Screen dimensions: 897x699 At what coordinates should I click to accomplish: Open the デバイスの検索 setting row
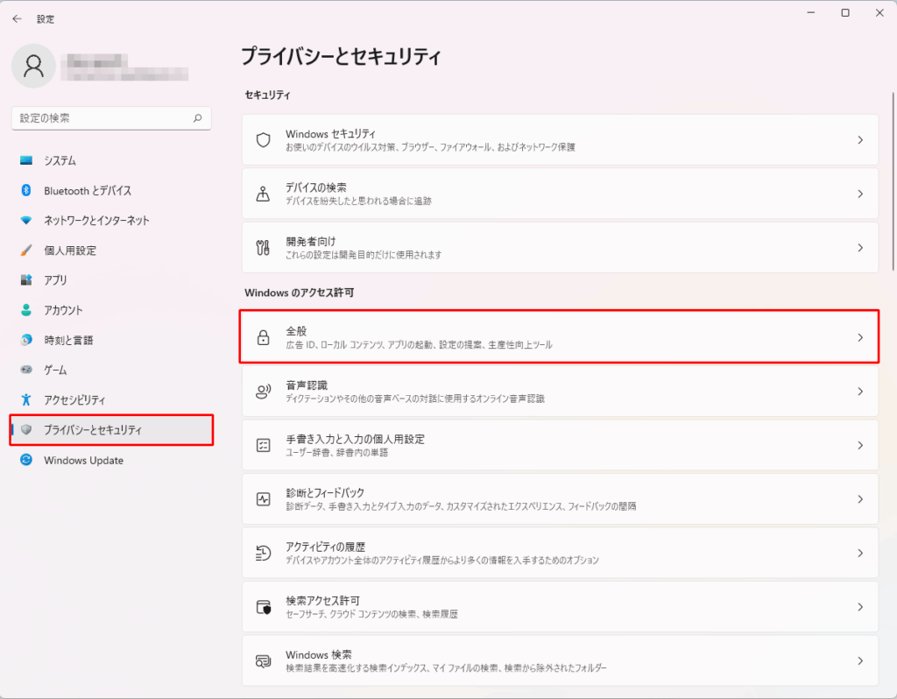point(560,194)
